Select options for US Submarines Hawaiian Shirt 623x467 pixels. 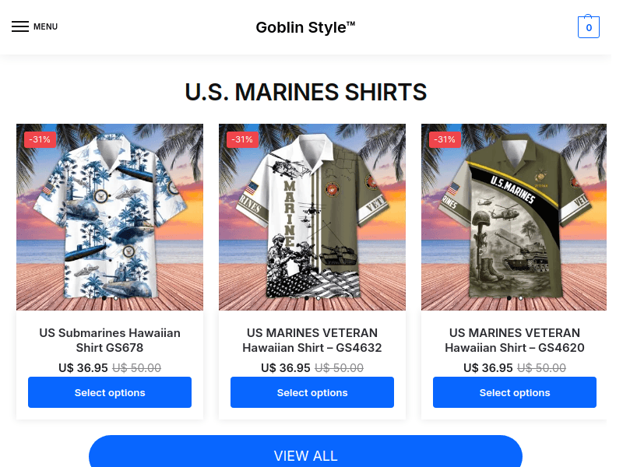[x=110, y=392]
